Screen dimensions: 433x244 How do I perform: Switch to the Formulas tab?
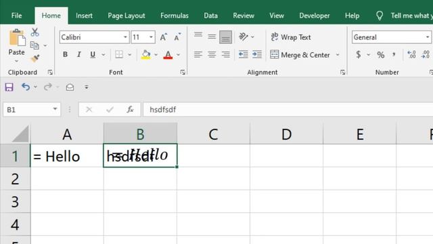pyautogui.click(x=175, y=16)
